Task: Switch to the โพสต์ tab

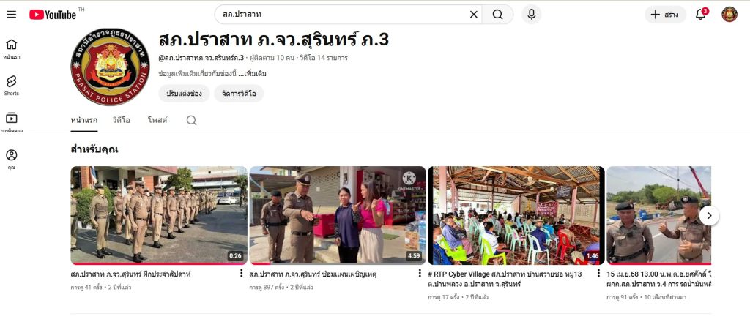Action: click(157, 120)
